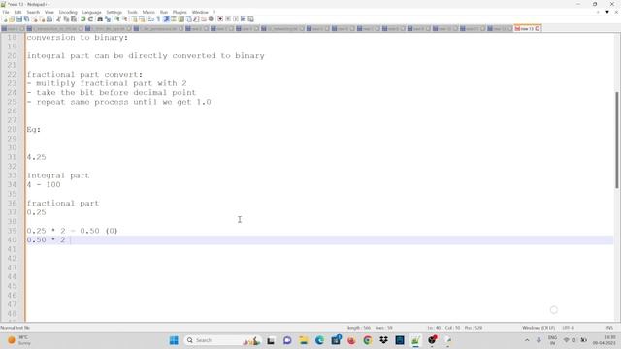621x349 pixels.
Task: Open the File menu
Action: point(6,12)
